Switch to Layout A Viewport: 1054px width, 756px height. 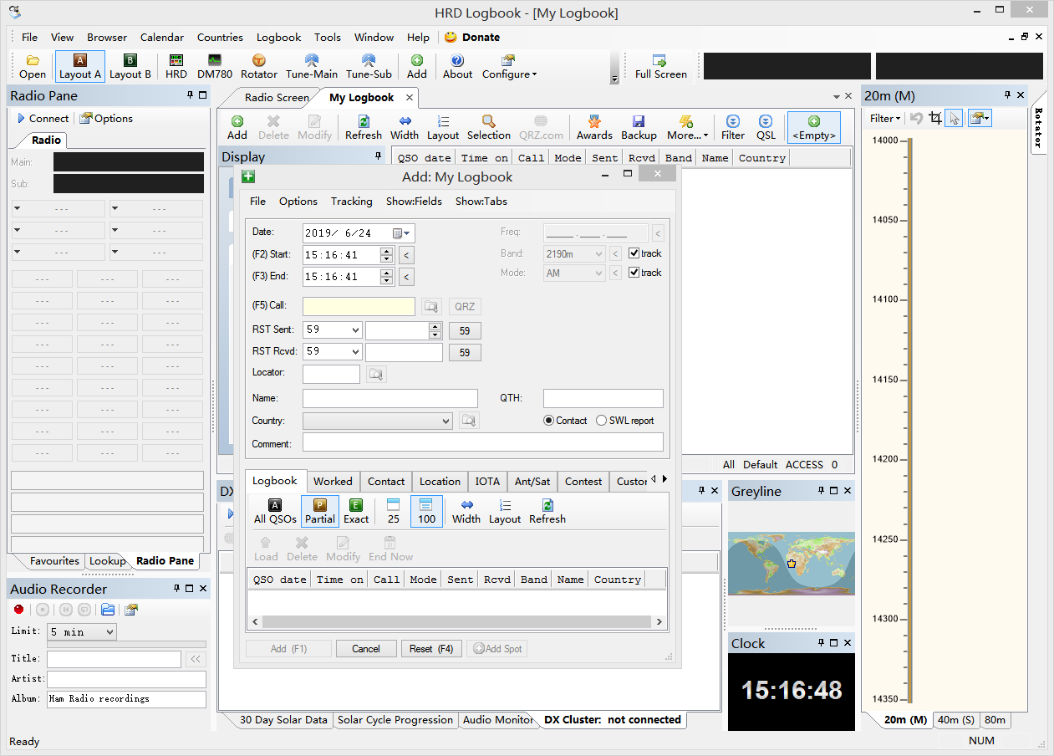click(x=80, y=67)
